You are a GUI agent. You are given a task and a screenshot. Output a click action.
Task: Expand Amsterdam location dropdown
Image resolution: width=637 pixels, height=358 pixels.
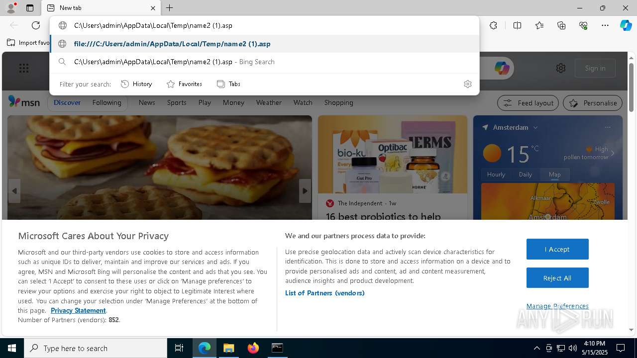(535, 128)
